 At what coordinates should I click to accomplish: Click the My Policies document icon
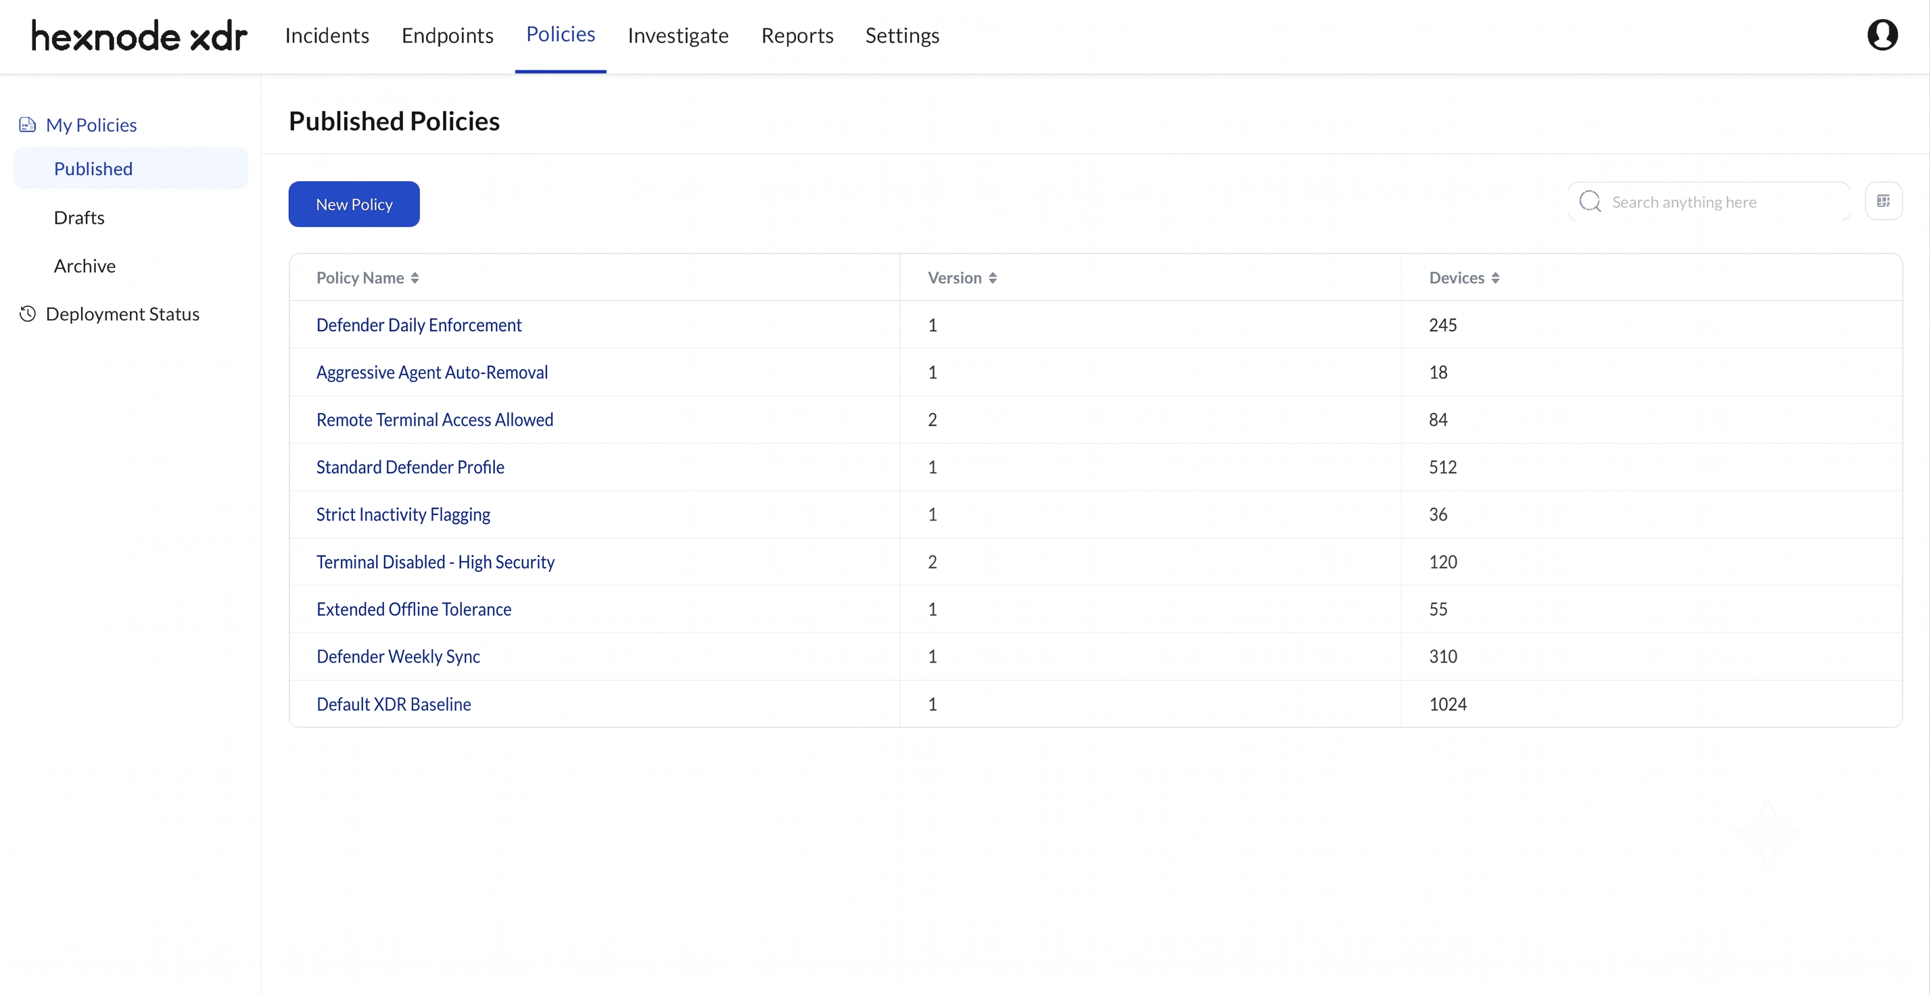coord(27,124)
